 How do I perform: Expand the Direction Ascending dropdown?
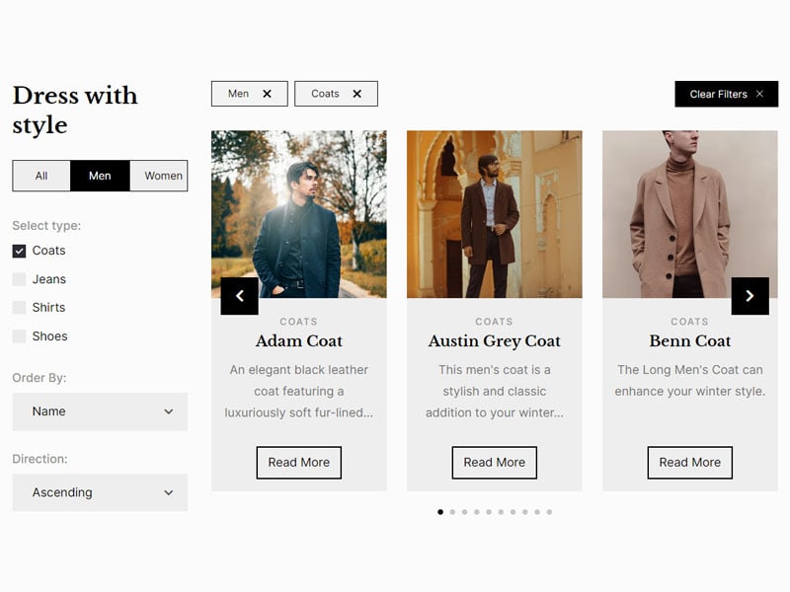(x=100, y=492)
